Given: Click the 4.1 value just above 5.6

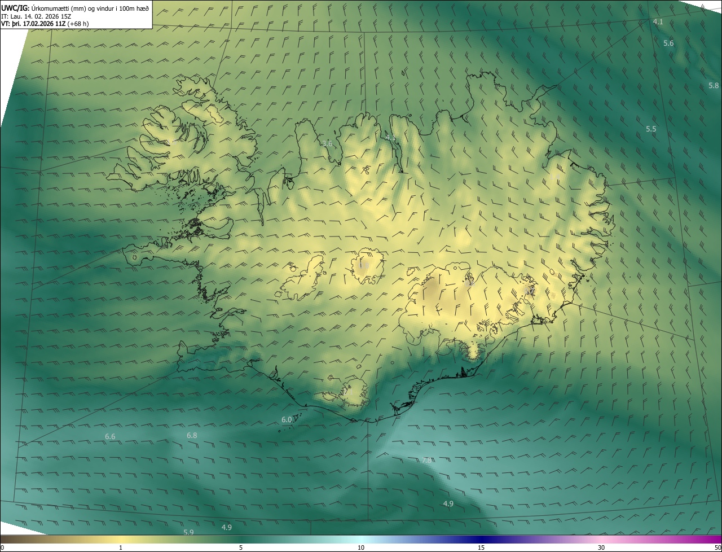Looking at the screenshot, I should point(658,22).
